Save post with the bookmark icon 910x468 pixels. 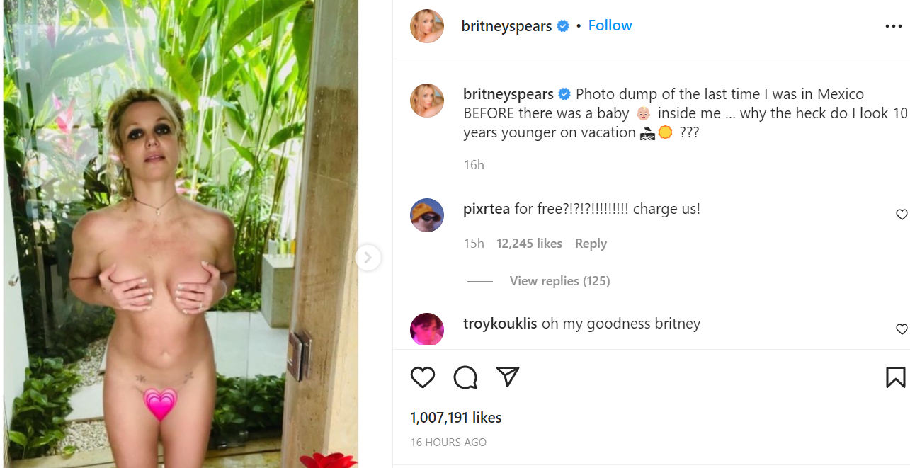pyautogui.click(x=895, y=377)
